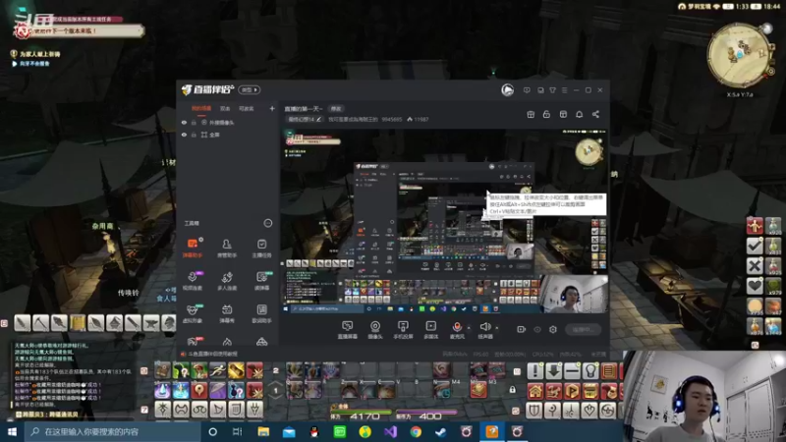Click the checkmark icon on the right-side game bar
786x442 pixels.
point(755,246)
